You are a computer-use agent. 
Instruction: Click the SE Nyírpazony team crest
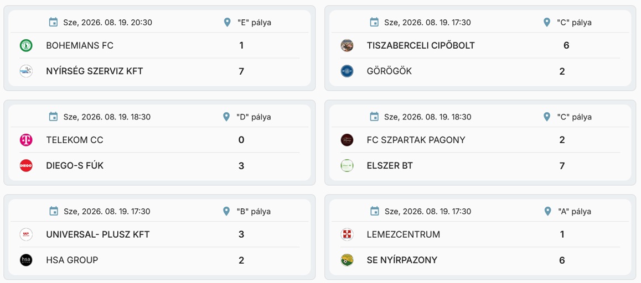coord(347,260)
